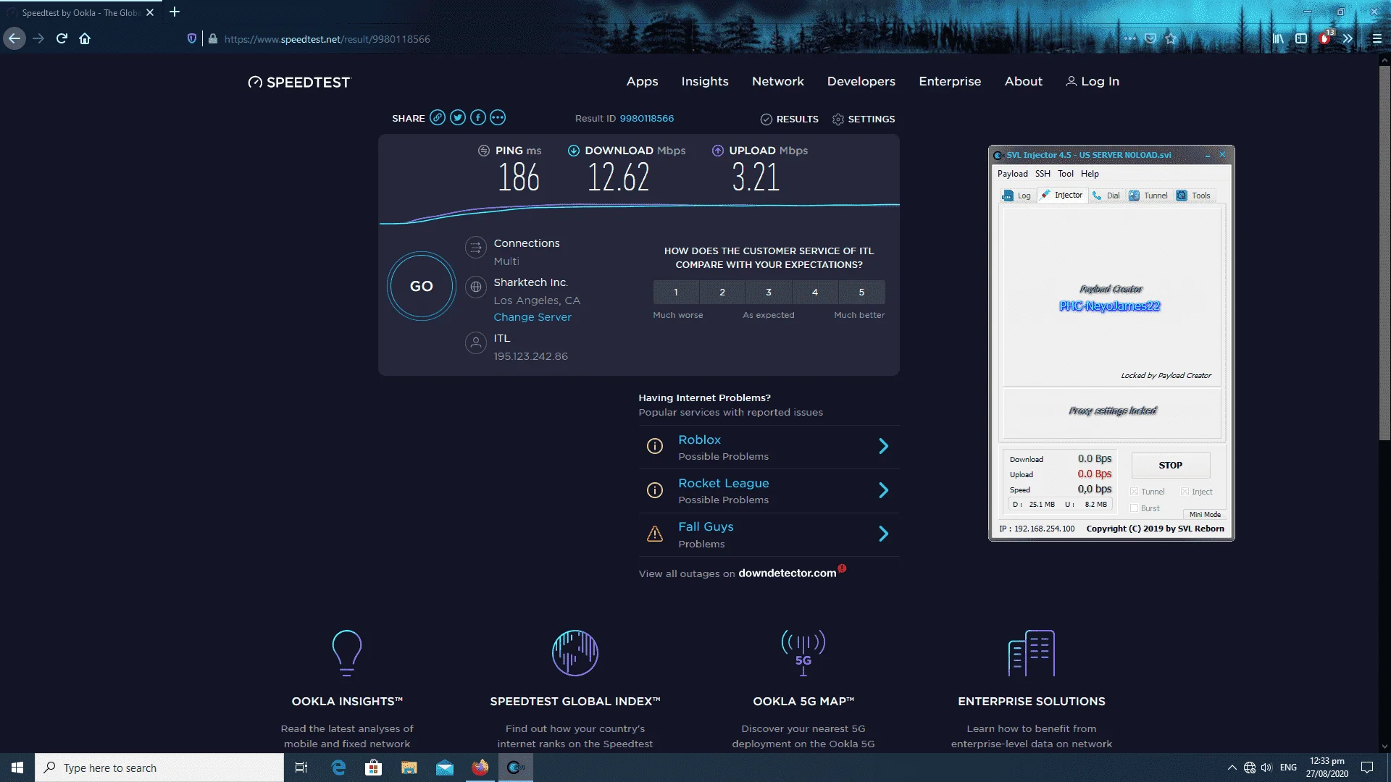Open Microsoft Store from taskbar

tap(374, 768)
